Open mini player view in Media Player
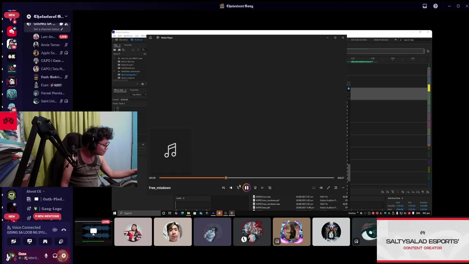469x264 pixels. click(x=336, y=188)
